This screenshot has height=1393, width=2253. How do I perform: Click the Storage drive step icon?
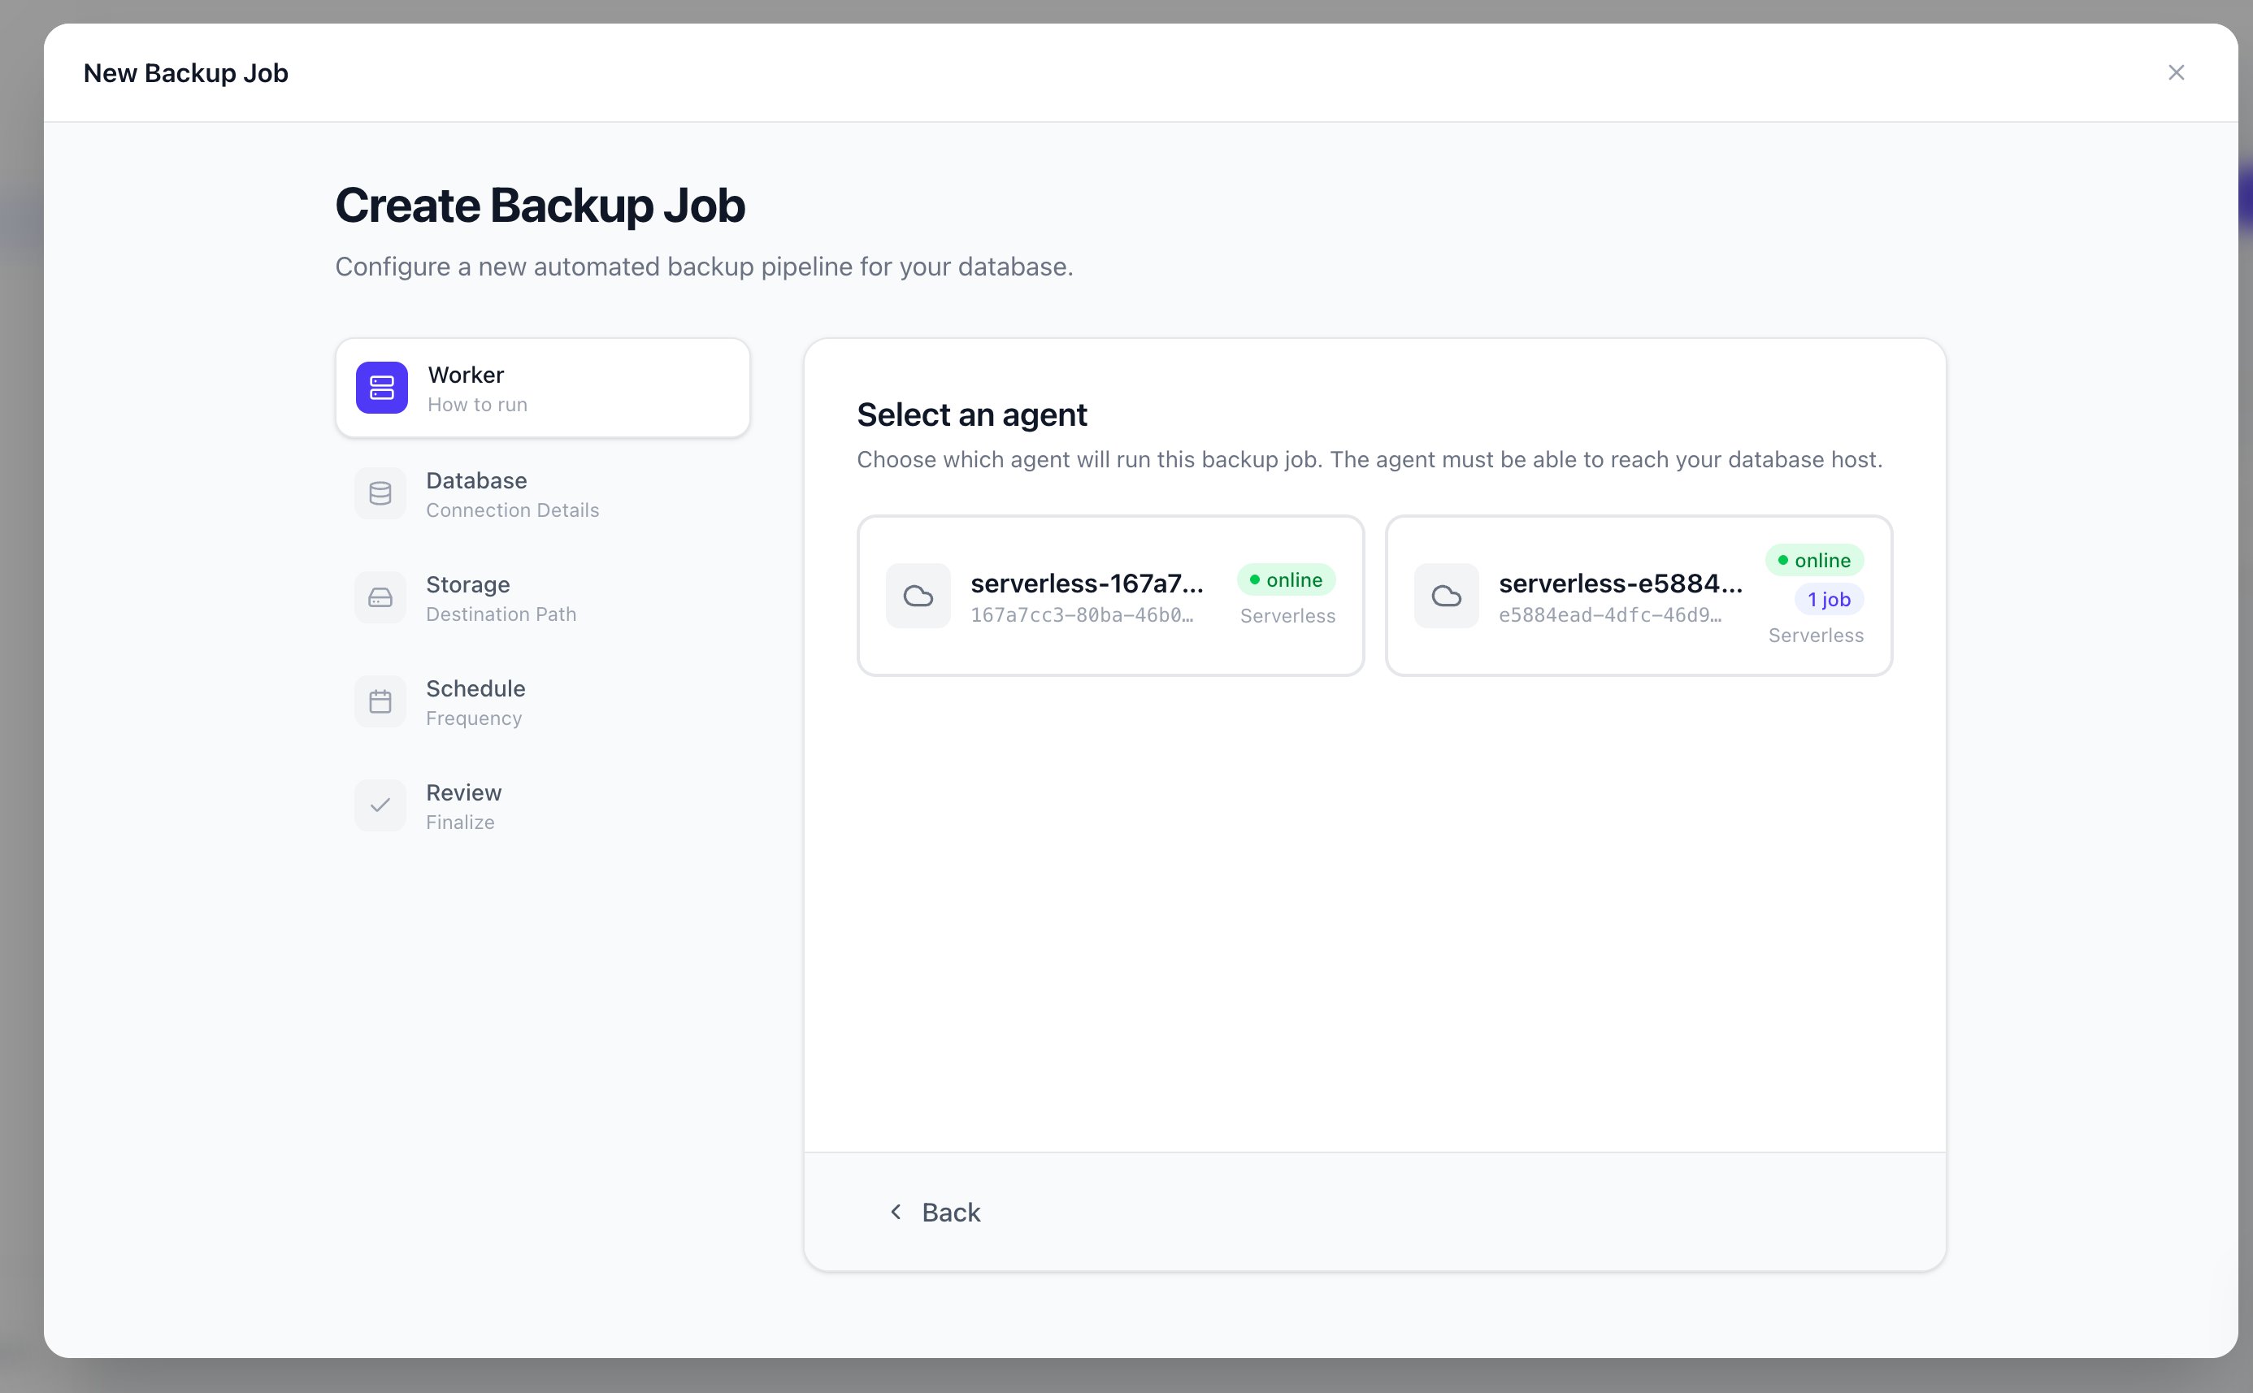pyautogui.click(x=380, y=598)
